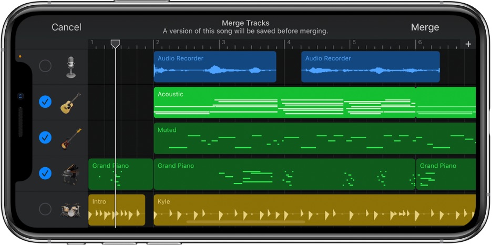
Task: Tap the Merge button
Action: click(425, 27)
